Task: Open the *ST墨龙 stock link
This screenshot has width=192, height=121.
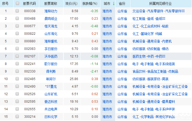Action: point(51,87)
